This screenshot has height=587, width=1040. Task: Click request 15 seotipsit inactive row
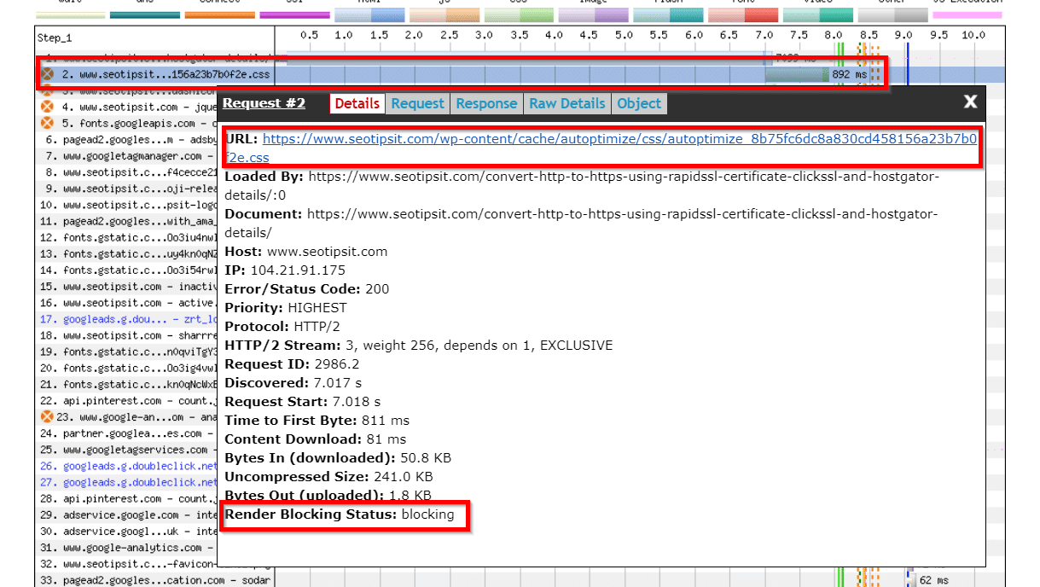tap(128, 287)
